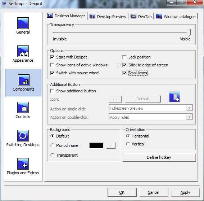Click the Full-screen preview combo box
The width and height of the screenshot is (204, 201).
click(x=151, y=108)
